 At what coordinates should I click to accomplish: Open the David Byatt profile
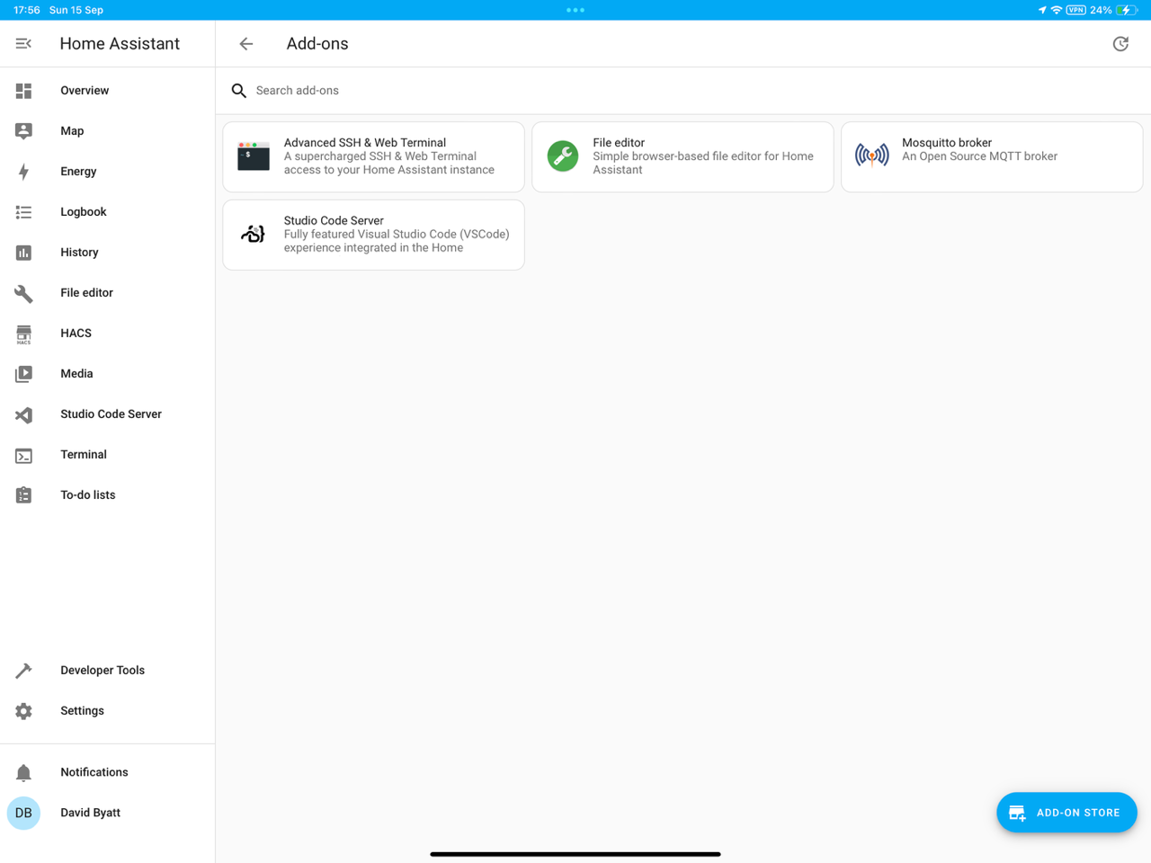click(108, 813)
